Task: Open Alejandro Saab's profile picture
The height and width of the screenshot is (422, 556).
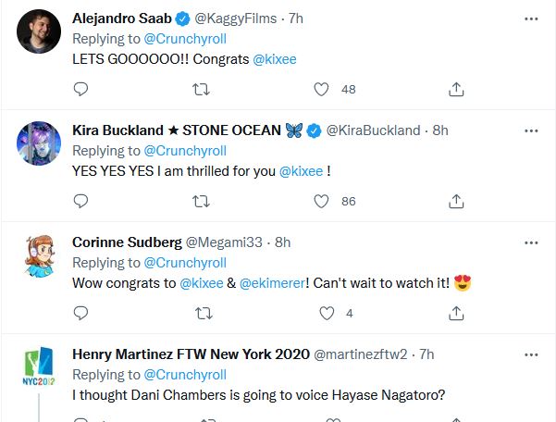Action: coord(39,32)
